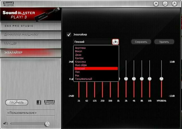
Task: Click the 2k band slider knob
Action: click(x=126, y=79)
